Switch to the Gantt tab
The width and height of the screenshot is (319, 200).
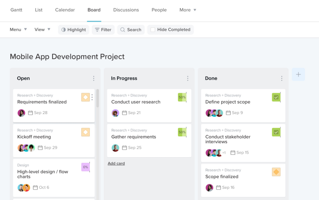pyautogui.click(x=16, y=10)
